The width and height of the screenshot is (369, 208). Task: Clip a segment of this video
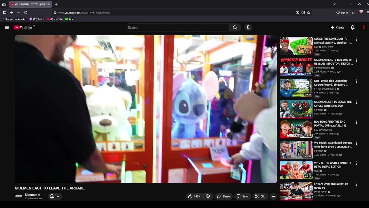(x=260, y=196)
